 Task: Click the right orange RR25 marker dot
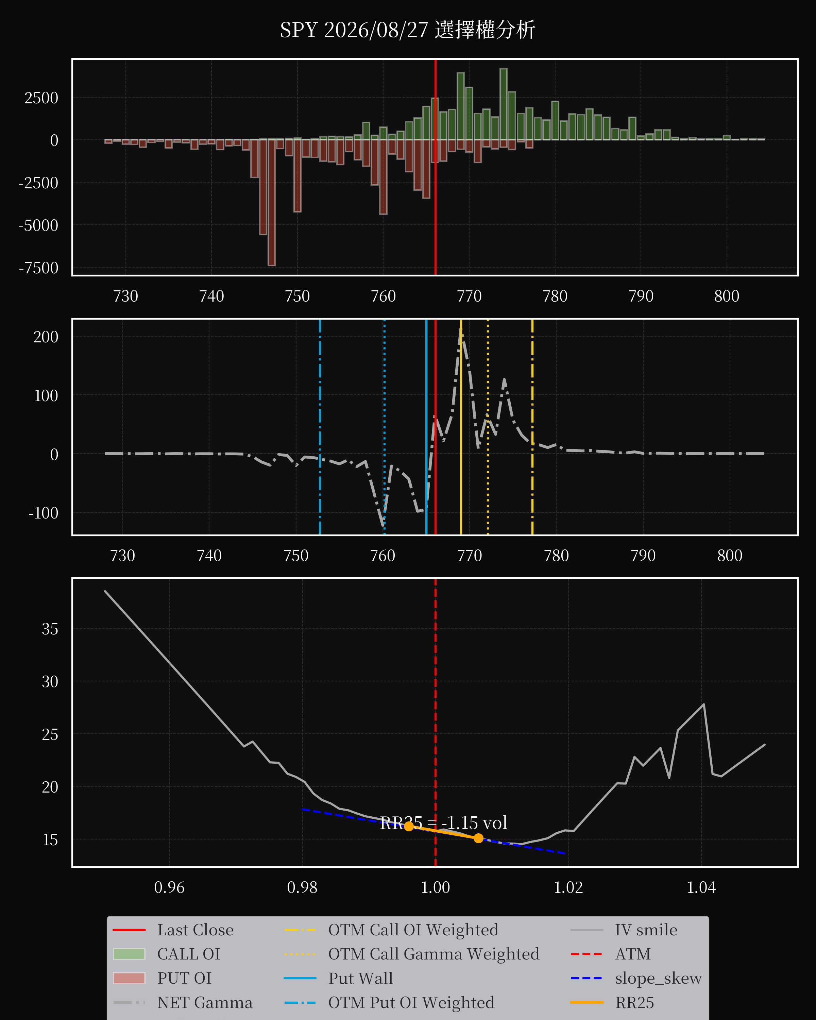click(478, 838)
